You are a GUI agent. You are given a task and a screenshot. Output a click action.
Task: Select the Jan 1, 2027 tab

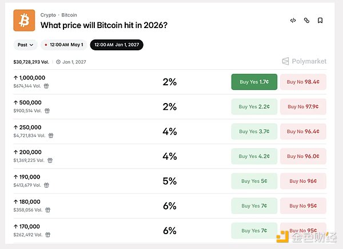[x=117, y=45]
